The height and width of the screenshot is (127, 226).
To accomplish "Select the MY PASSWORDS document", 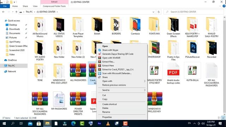I will tap(59, 101).
